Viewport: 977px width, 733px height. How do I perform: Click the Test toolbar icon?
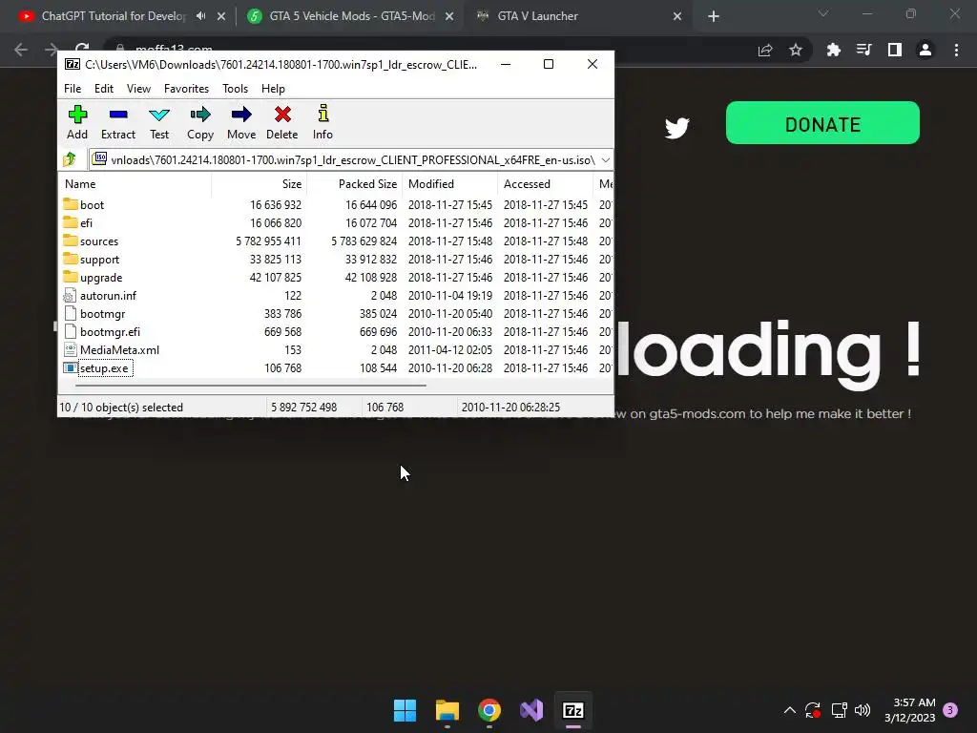pyautogui.click(x=159, y=122)
